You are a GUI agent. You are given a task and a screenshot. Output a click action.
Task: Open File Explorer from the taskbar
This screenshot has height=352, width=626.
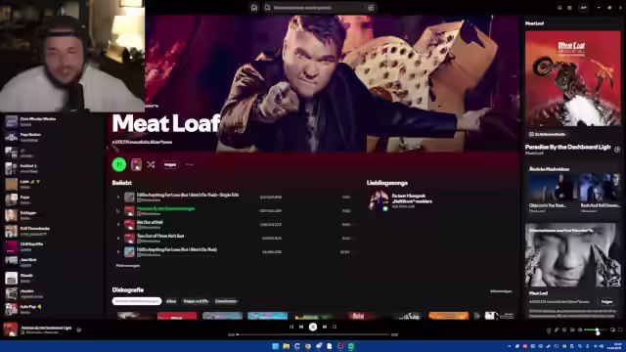(287, 346)
